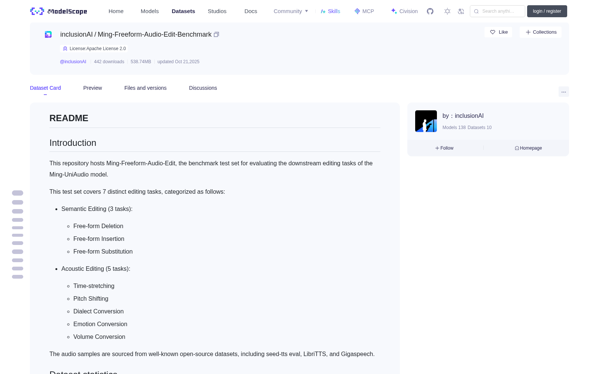This screenshot has height=374, width=599.
Task: Go to the Home page
Action: 116,11
